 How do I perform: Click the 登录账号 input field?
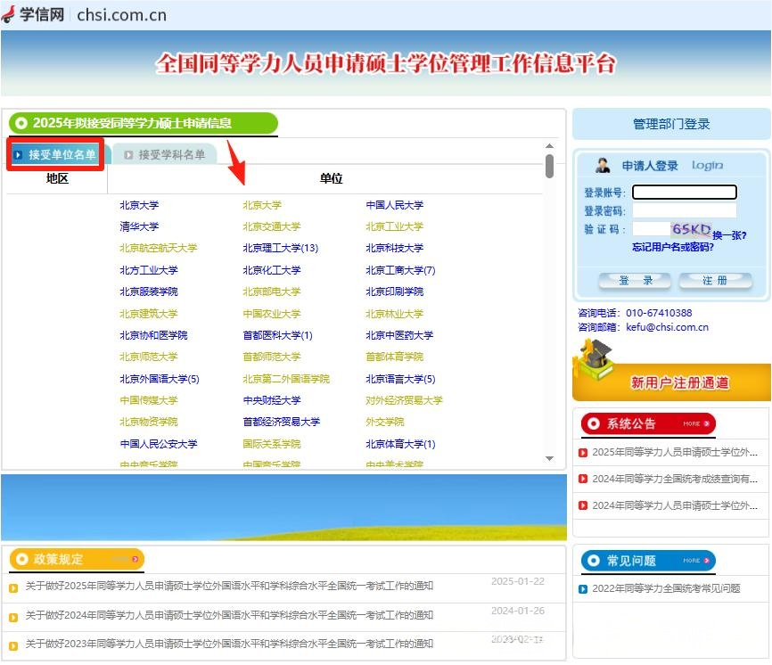click(684, 192)
